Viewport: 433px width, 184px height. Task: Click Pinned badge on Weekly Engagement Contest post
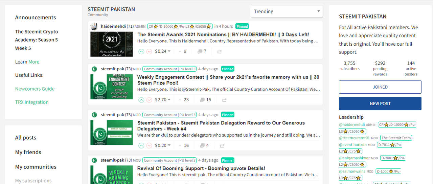click(228, 69)
